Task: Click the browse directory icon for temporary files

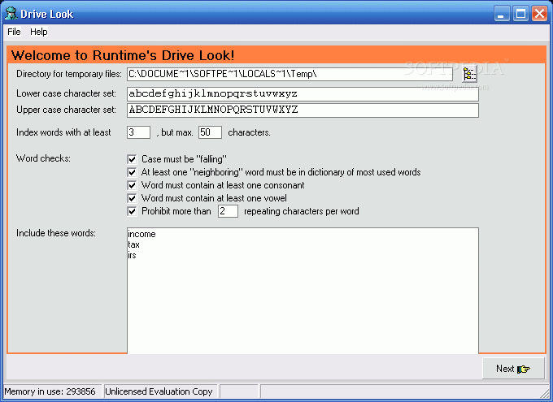Action: coord(469,74)
